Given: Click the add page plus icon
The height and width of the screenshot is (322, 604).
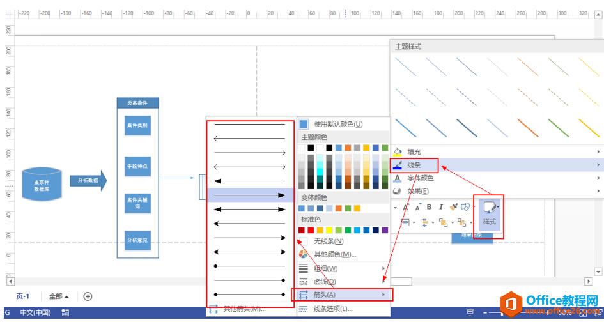Looking at the screenshot, I should click(88, 296).
